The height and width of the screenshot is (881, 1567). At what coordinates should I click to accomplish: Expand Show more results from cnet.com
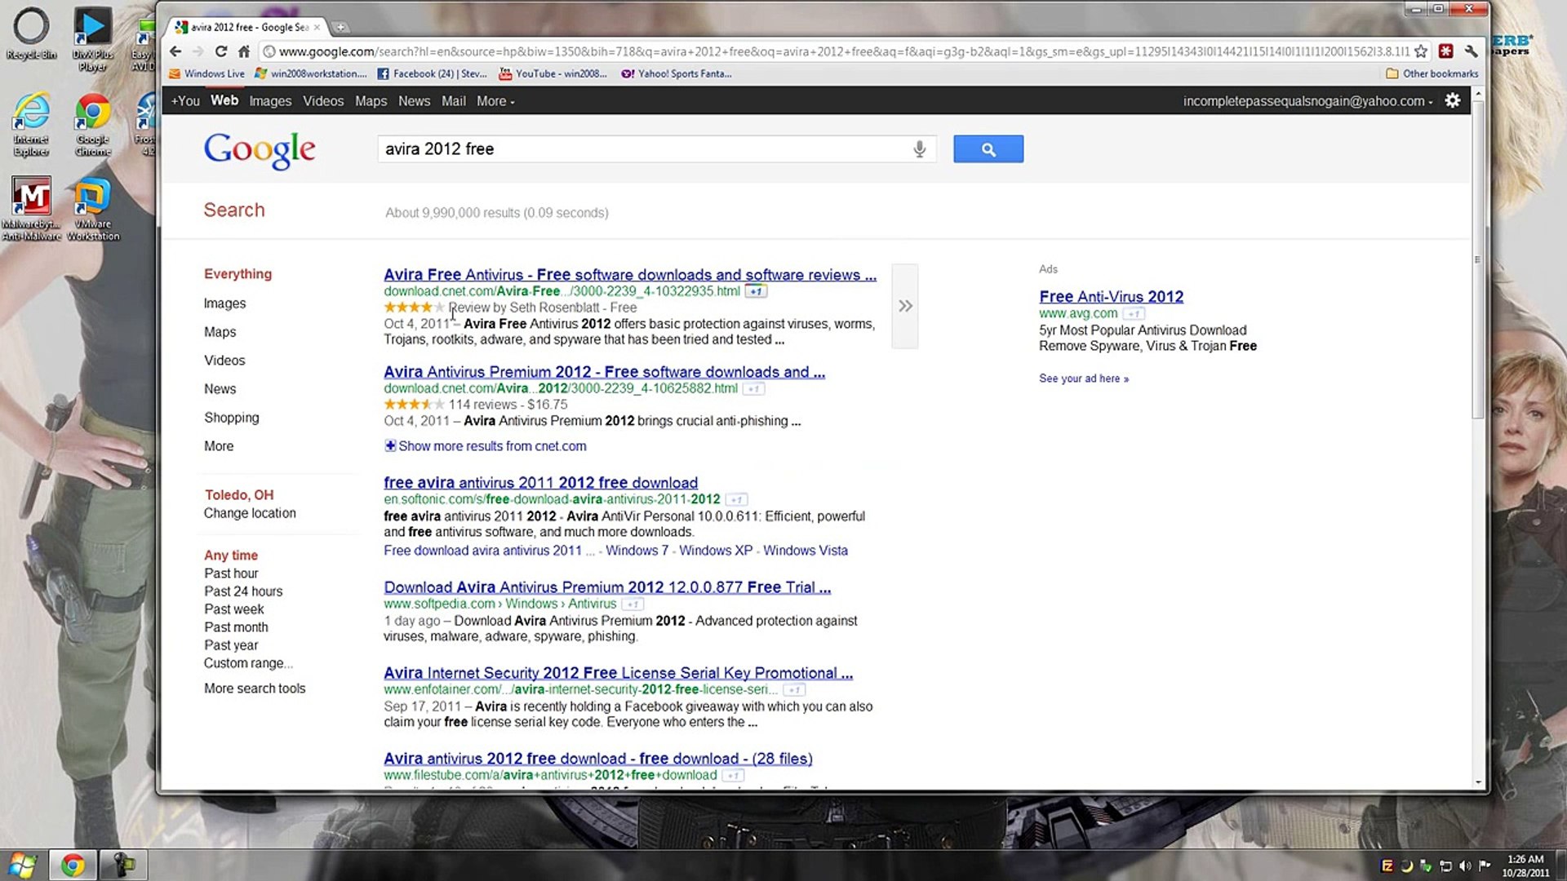(491, 446)
